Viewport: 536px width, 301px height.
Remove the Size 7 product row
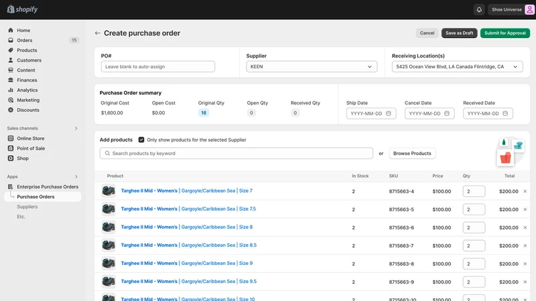(x=525, y=191)
